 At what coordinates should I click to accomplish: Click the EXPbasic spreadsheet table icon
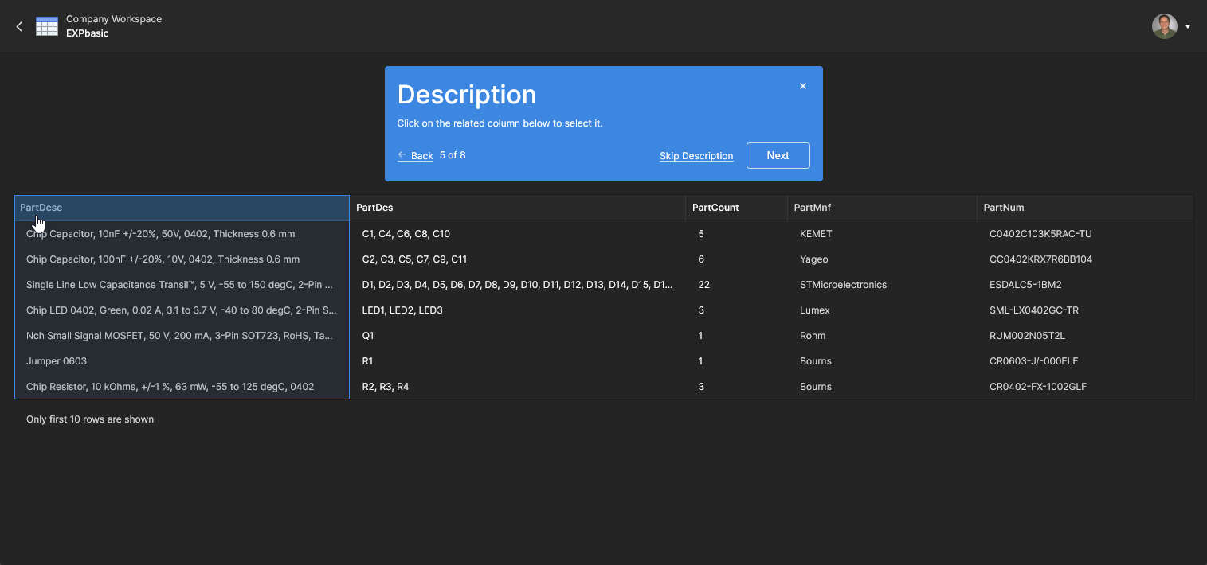click(47, 26)
